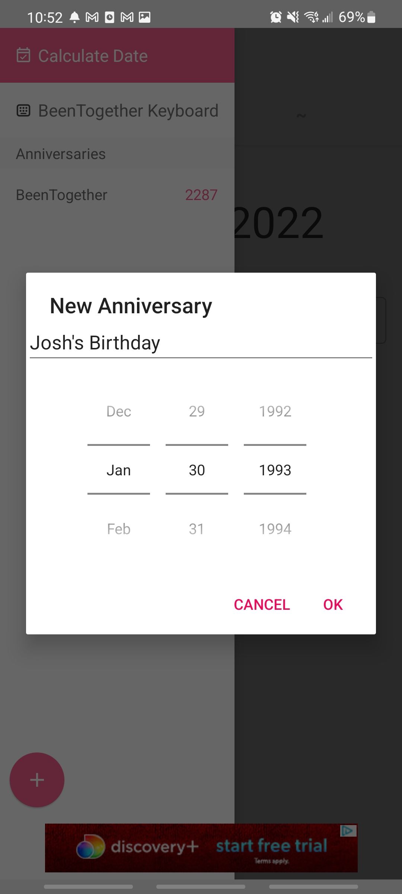This screenshot has height=894, width=402.
Task: Tap the muted sound status icon
Action: tap(293, 17)
